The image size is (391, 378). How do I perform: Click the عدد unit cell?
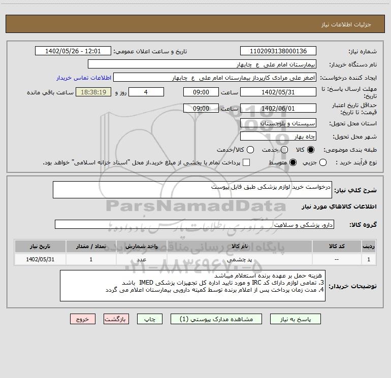(x=141, y=260)
